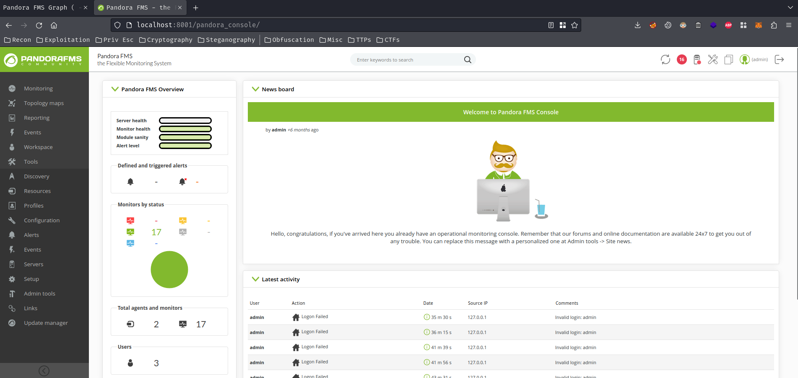Click the total monitors count 17
Image resolution: width=798 pixels, height=378 pixels.
(x=201, y=324)
